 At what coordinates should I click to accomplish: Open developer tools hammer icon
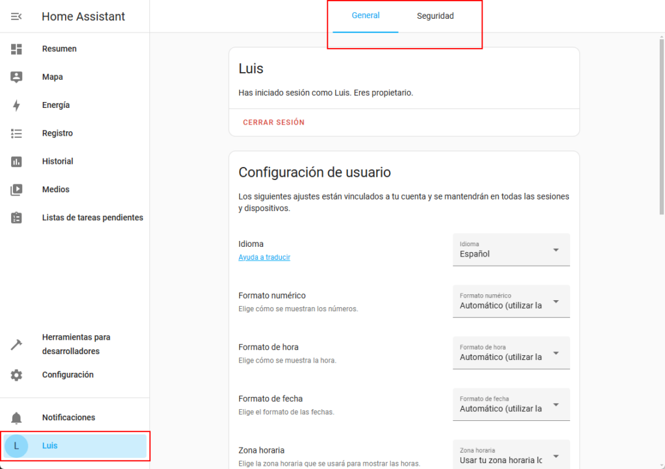point(16,344)
